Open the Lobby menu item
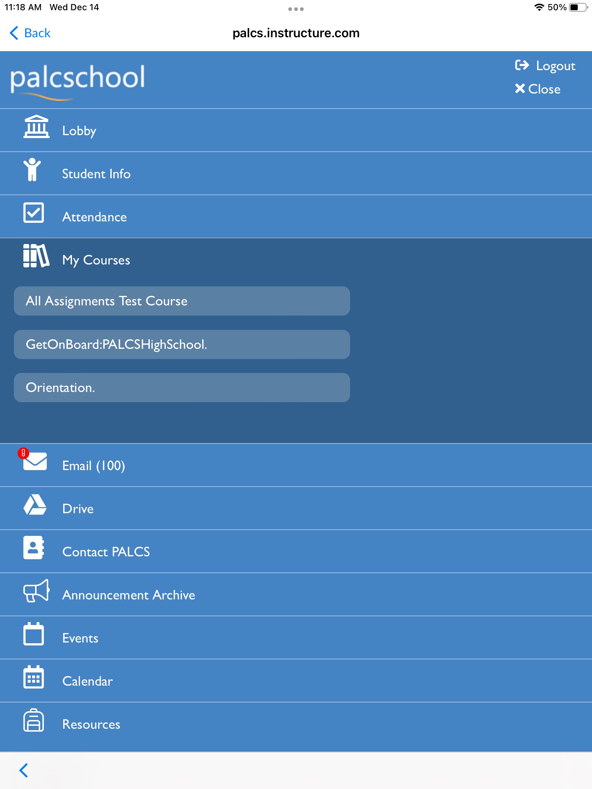Image resolution: width=592 pixels, height=789 pixels. [296, 130]
